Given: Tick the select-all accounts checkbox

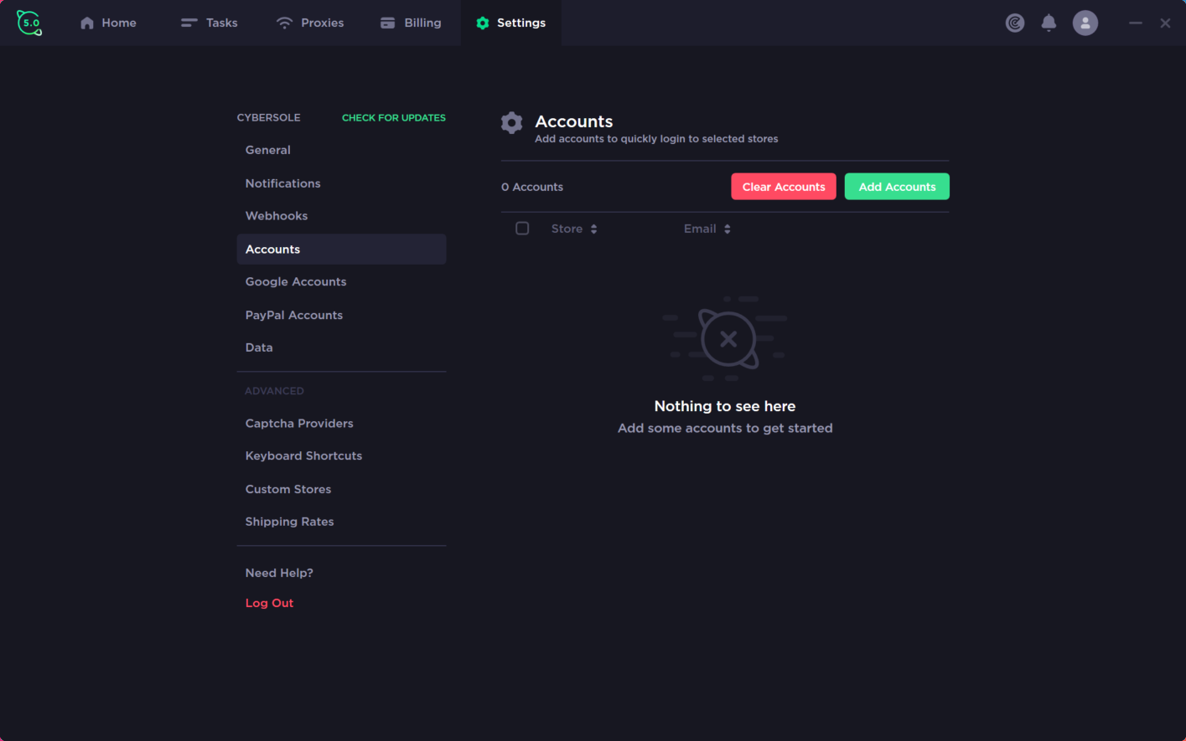Looking at the screenshot, I should [522, 229].
